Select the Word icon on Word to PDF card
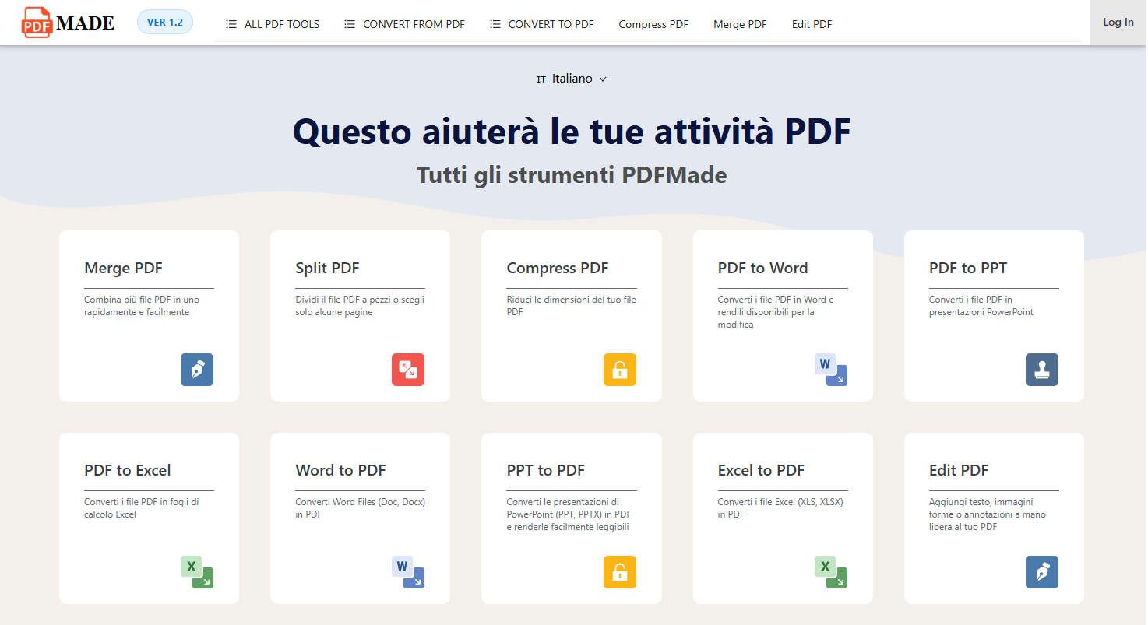This screenshot has height=625, width=1148. pos(408,572)
